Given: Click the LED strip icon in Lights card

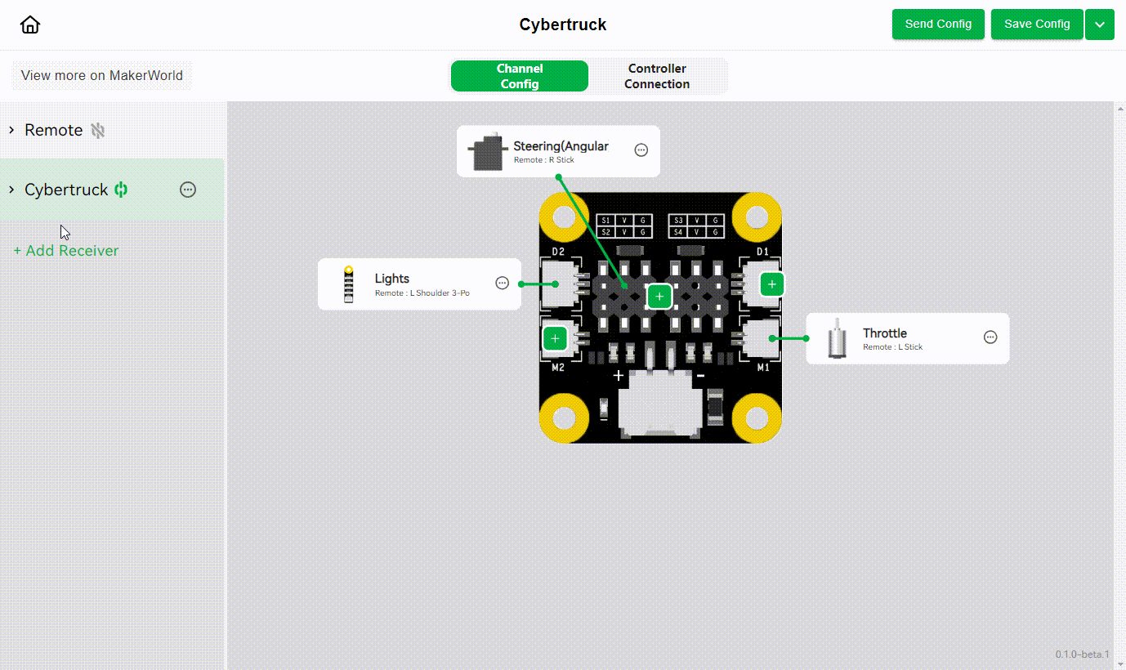Looking at the screenshot, I should pyautogui.click(x=349, y=284).
